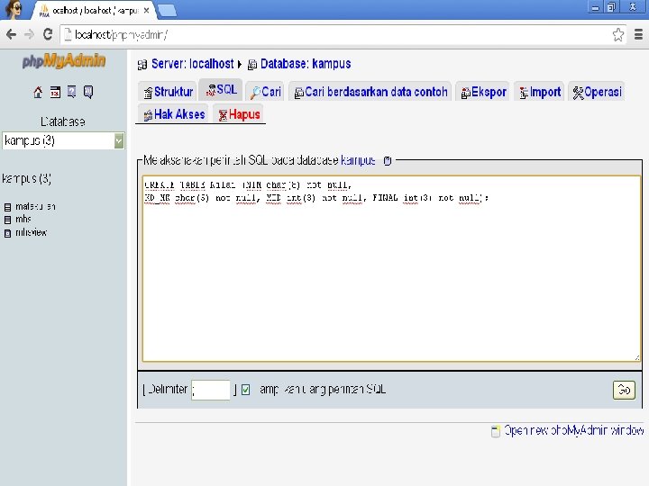Go back in the browser

click(11, 34)
